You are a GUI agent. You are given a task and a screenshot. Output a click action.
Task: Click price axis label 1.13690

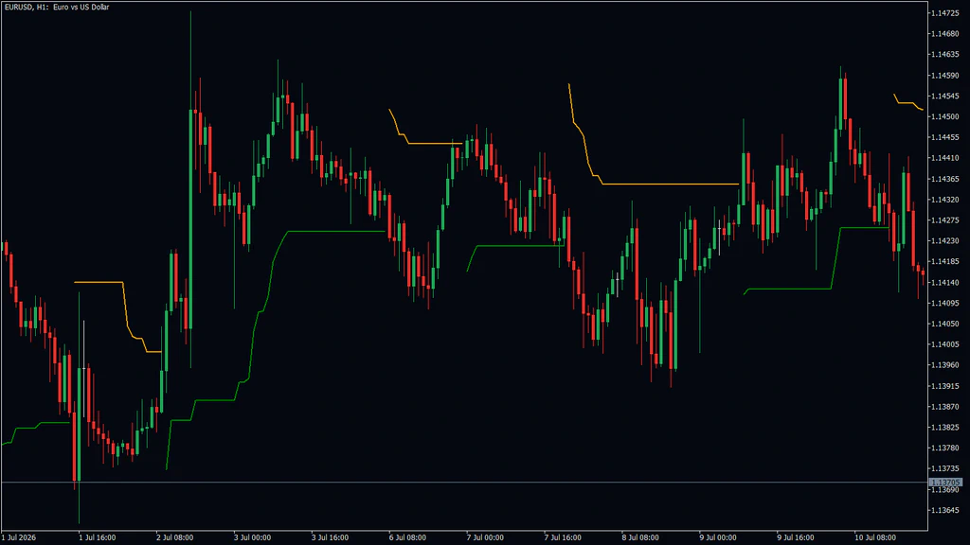(945, 490)
